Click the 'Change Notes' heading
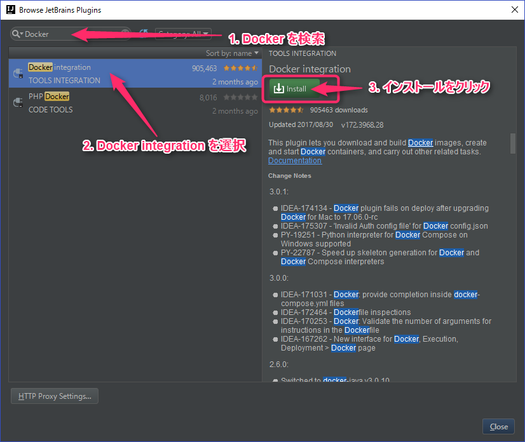 tap(290, 176)
